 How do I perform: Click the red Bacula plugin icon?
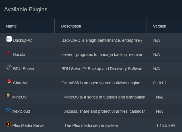9,53
